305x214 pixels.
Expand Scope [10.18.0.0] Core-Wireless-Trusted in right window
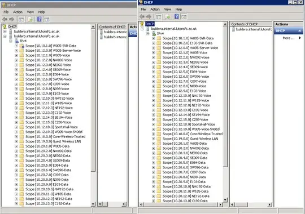pos(154,134)
